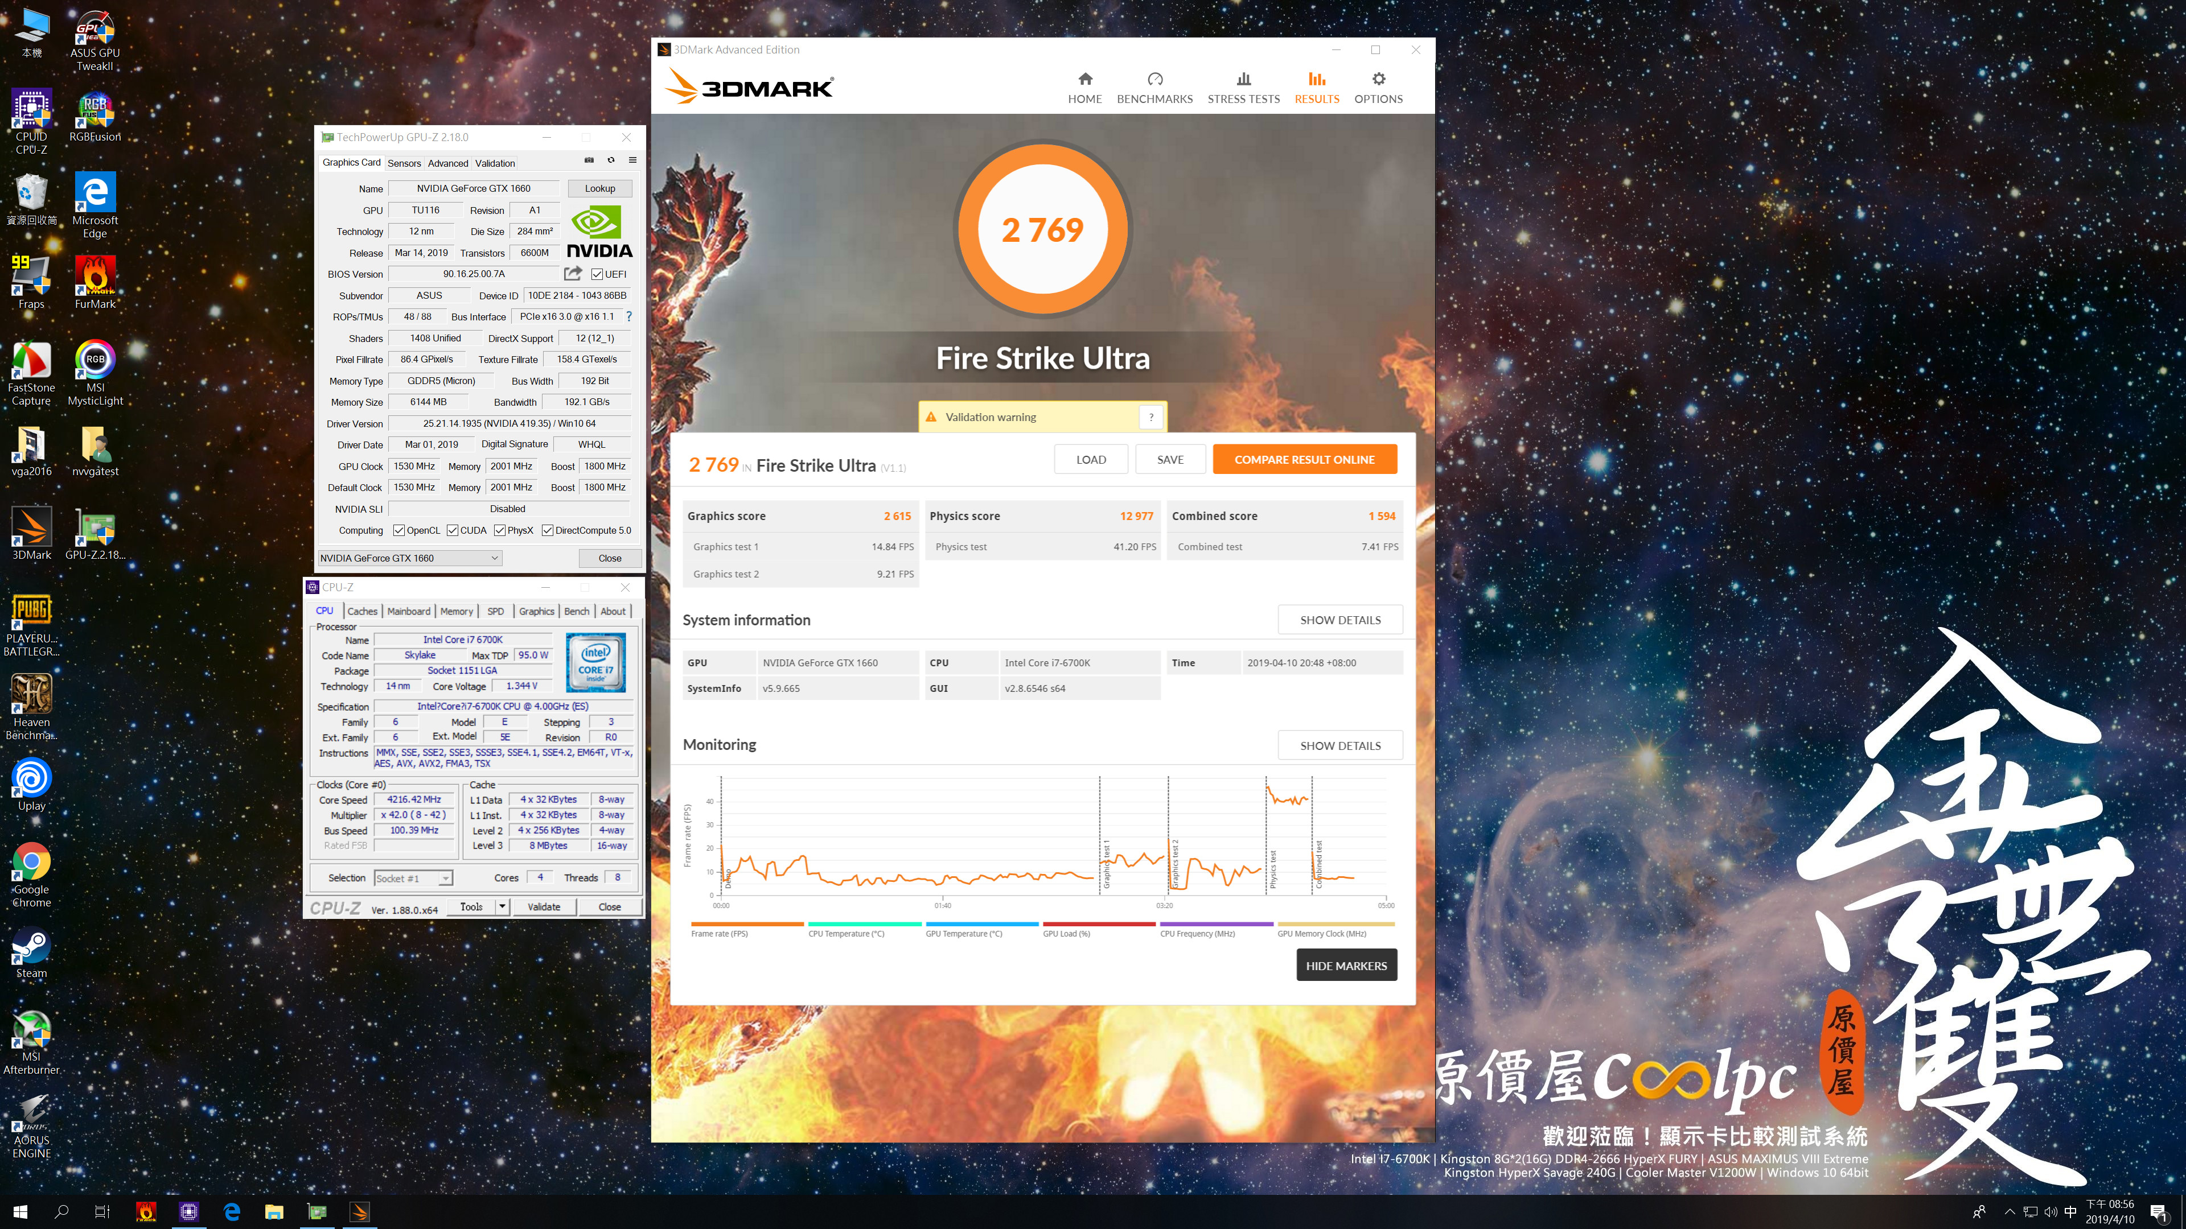Launch Uplay desktop icon

click(31, 785)
